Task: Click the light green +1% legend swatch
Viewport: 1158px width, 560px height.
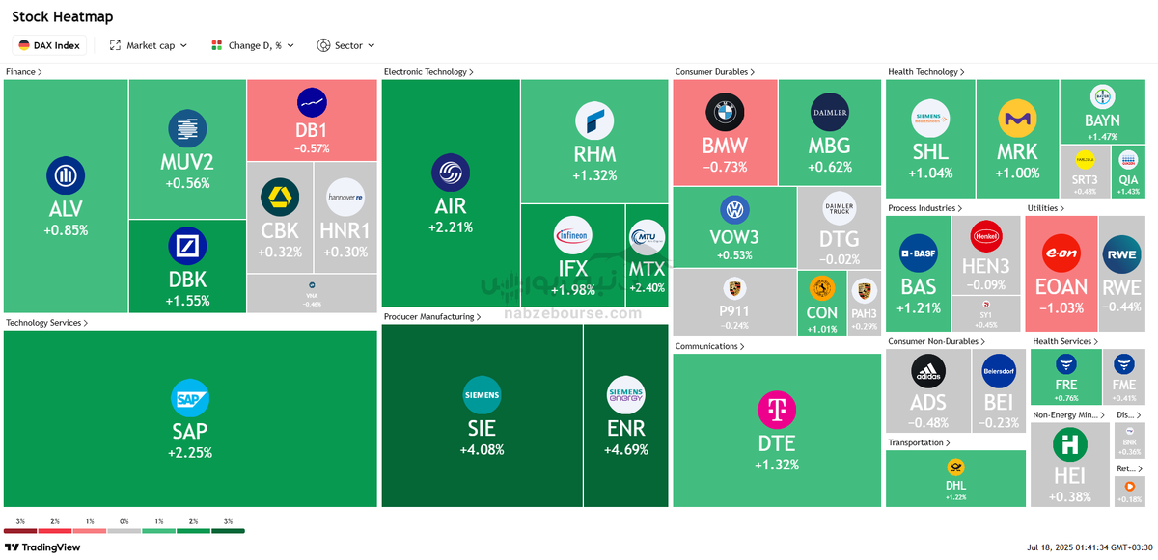Action: click(x=158, y=530)
